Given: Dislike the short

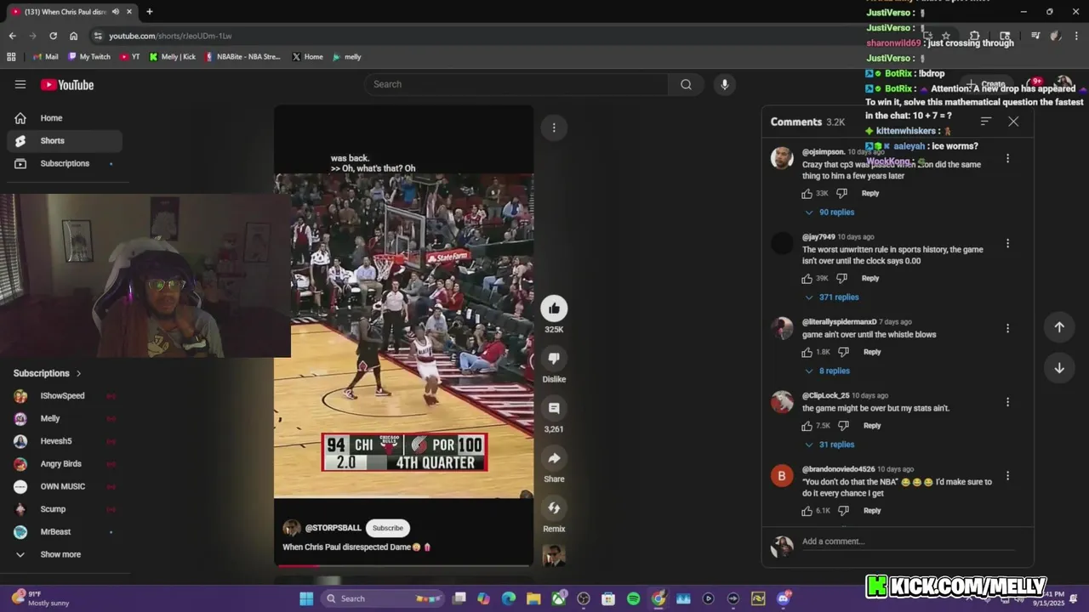Looking at the screenshot, I should pos(554,359).
